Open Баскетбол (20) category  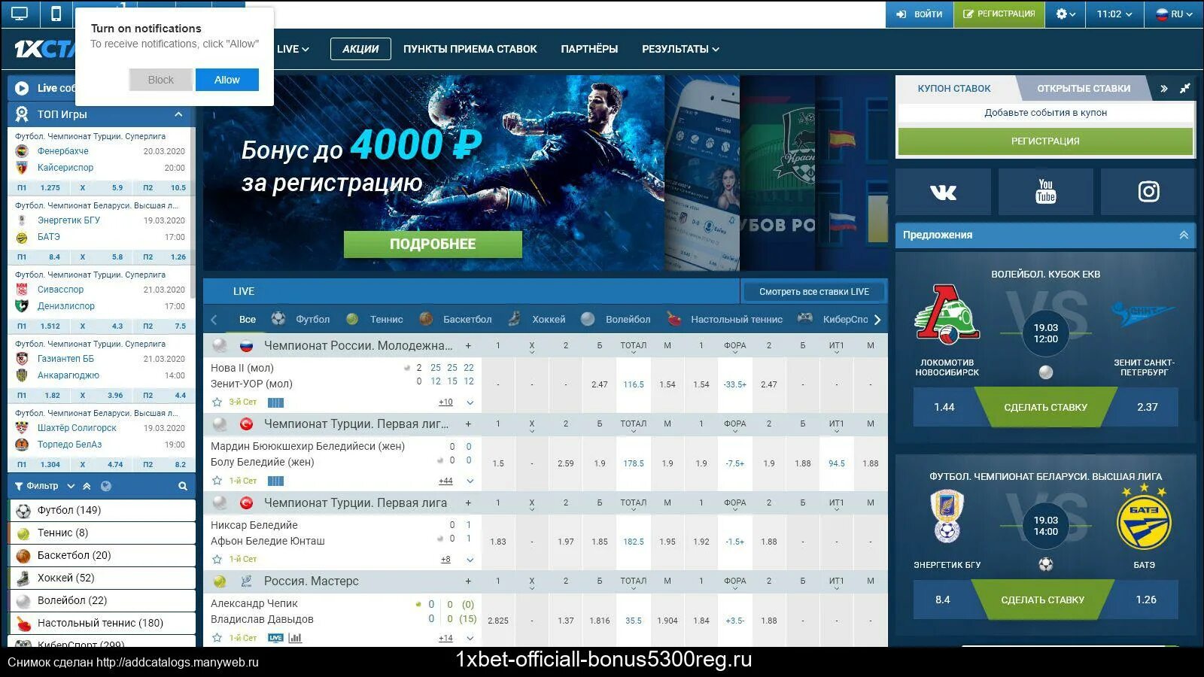click(x=102, y=555)
